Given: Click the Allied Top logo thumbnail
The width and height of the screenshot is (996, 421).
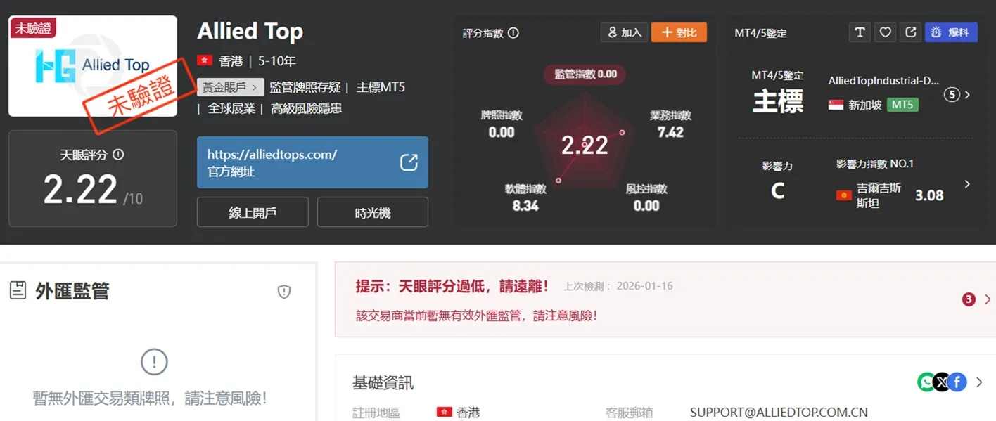Looking at the screenshot, I should [93, 66].
